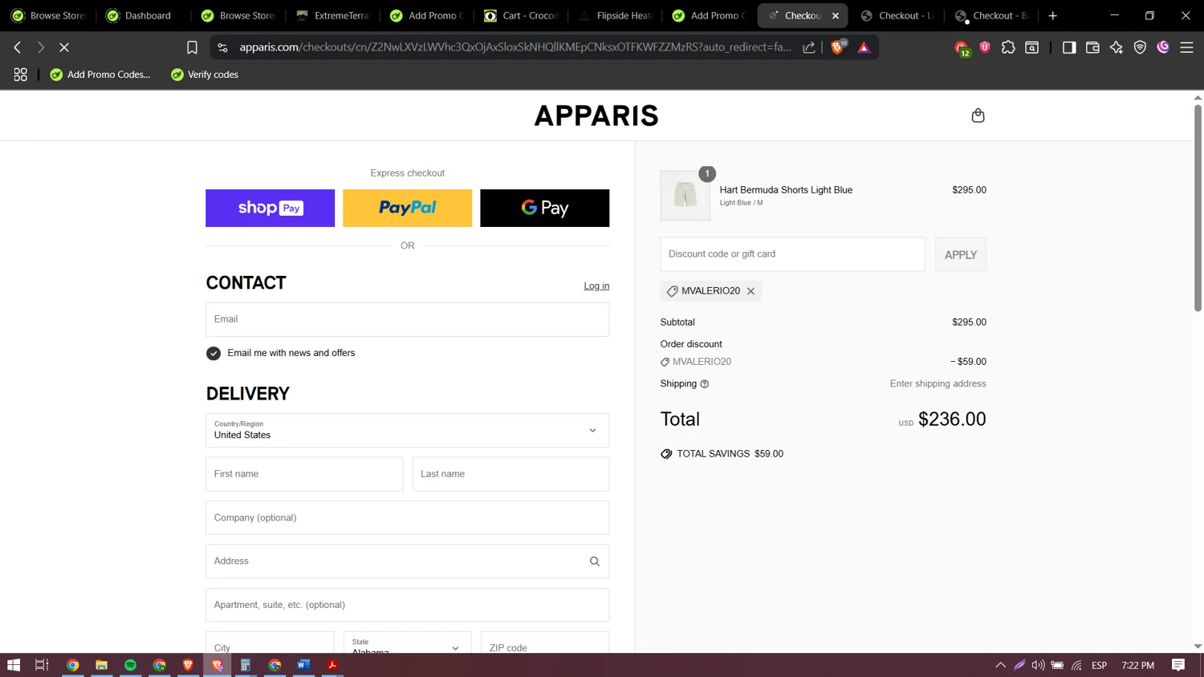Open Spotify from the taskbar
Viewport: 1204px width, 677px height.
point(130,665)
